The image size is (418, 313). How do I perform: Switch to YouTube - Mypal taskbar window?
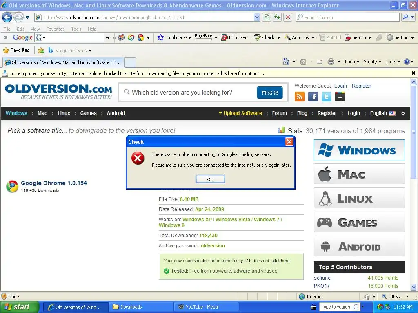click(206, 307)
